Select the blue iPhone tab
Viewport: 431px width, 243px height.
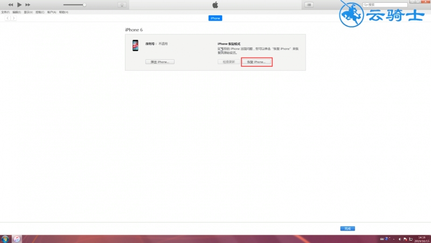pyautogui.click(x=215, y=18)
